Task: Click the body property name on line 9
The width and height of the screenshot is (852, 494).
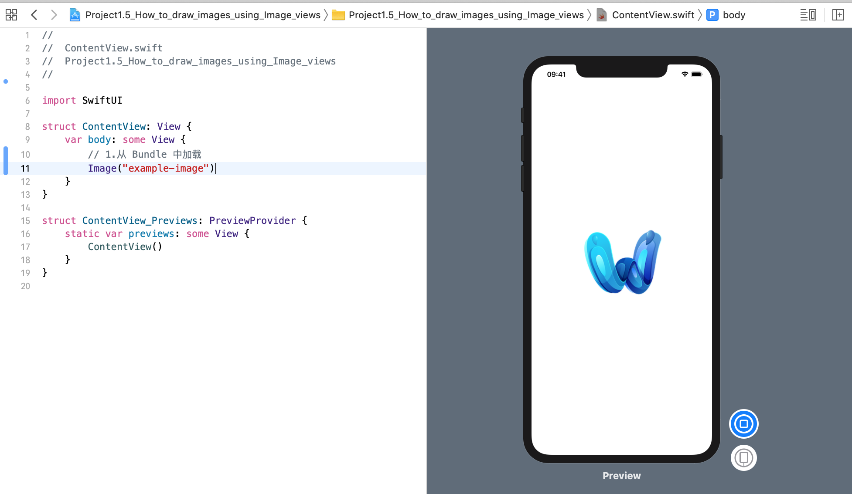Action: [x=99, y=139]
